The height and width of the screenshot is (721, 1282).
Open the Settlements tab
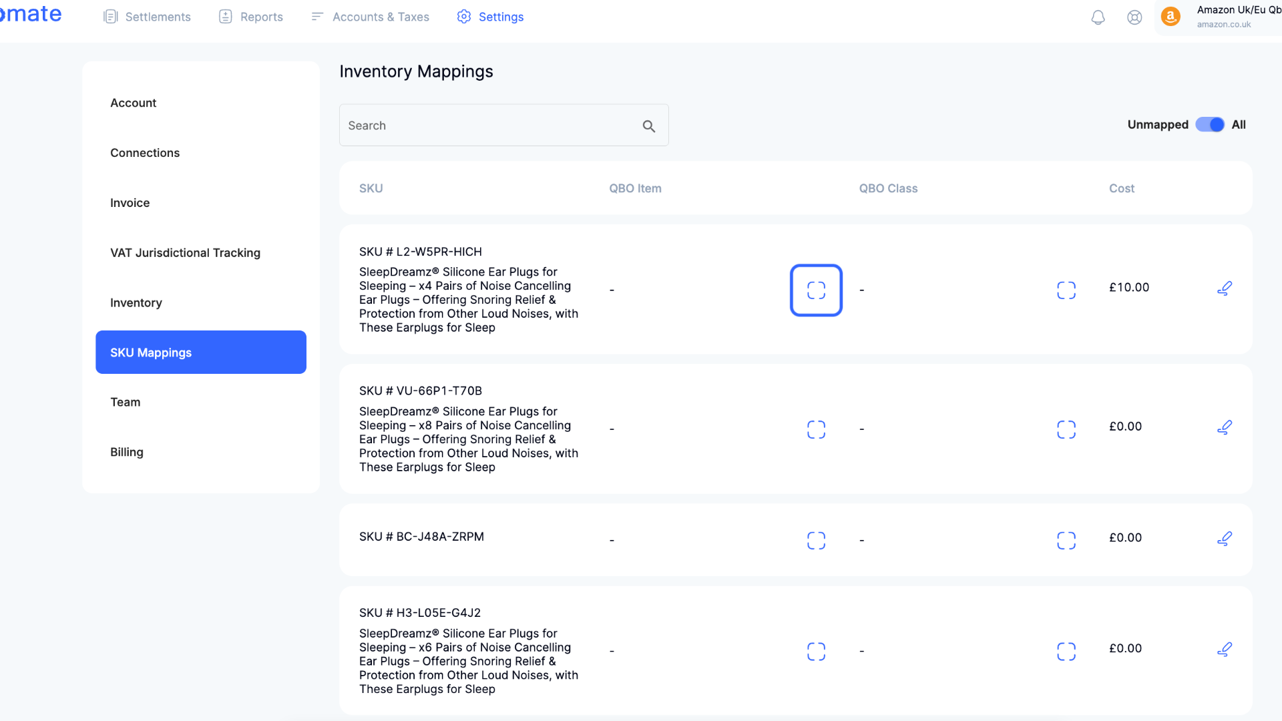pyautogui.click(x=148, y=17)
